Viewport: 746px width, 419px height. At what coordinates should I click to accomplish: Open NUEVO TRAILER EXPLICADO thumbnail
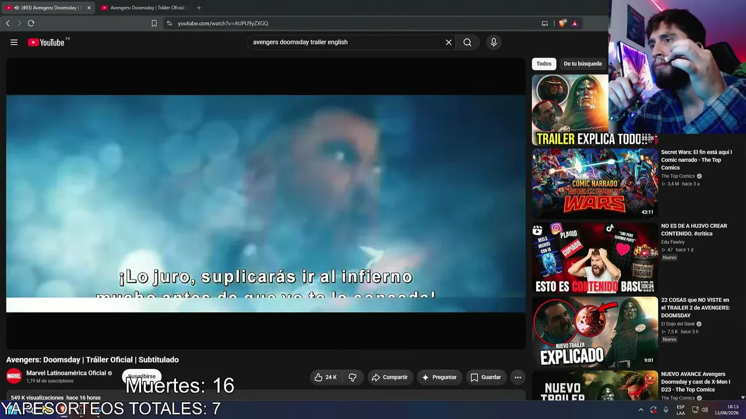click(594, 332)
